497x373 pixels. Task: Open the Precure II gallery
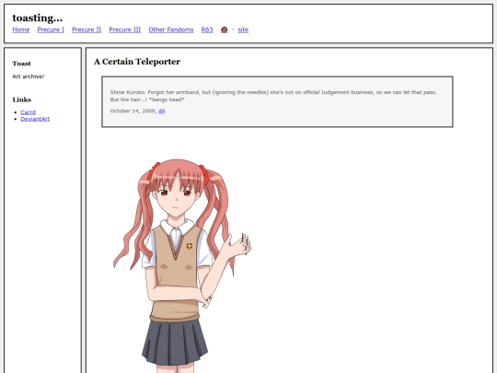point(87,29)
